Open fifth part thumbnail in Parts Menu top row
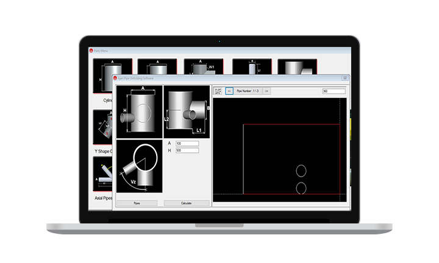Screen dimensions: 439x263 click(297, 66)
